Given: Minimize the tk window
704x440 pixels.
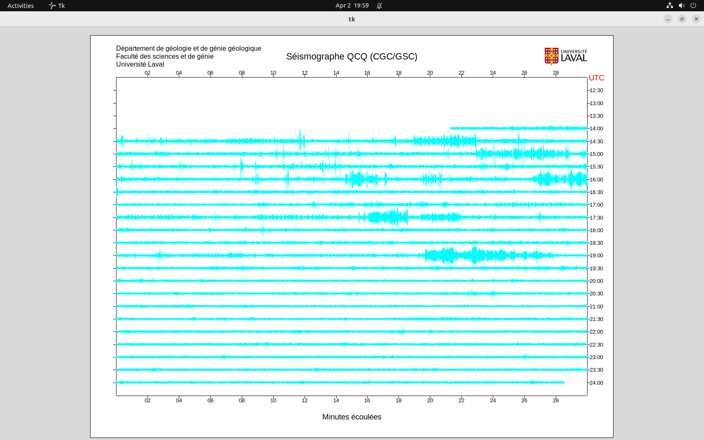Looking at the screenshot, I should [668, 19].
